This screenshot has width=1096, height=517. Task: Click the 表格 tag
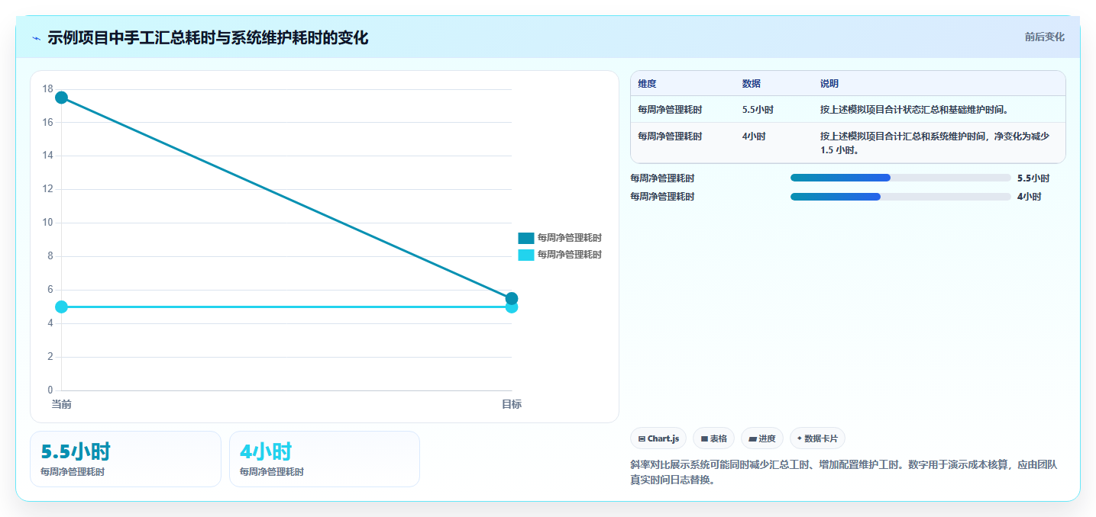713,438
